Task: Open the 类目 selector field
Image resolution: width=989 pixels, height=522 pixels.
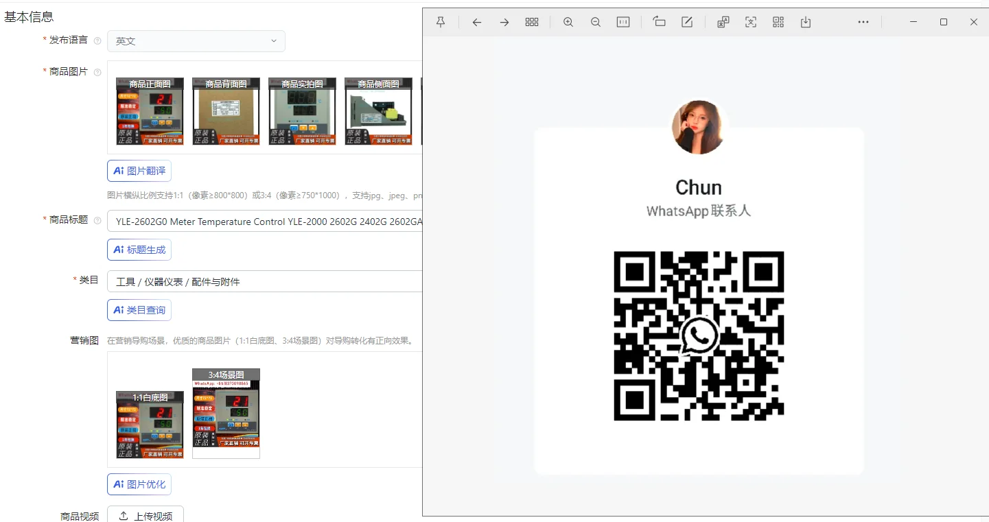Action: coord(264,281)
